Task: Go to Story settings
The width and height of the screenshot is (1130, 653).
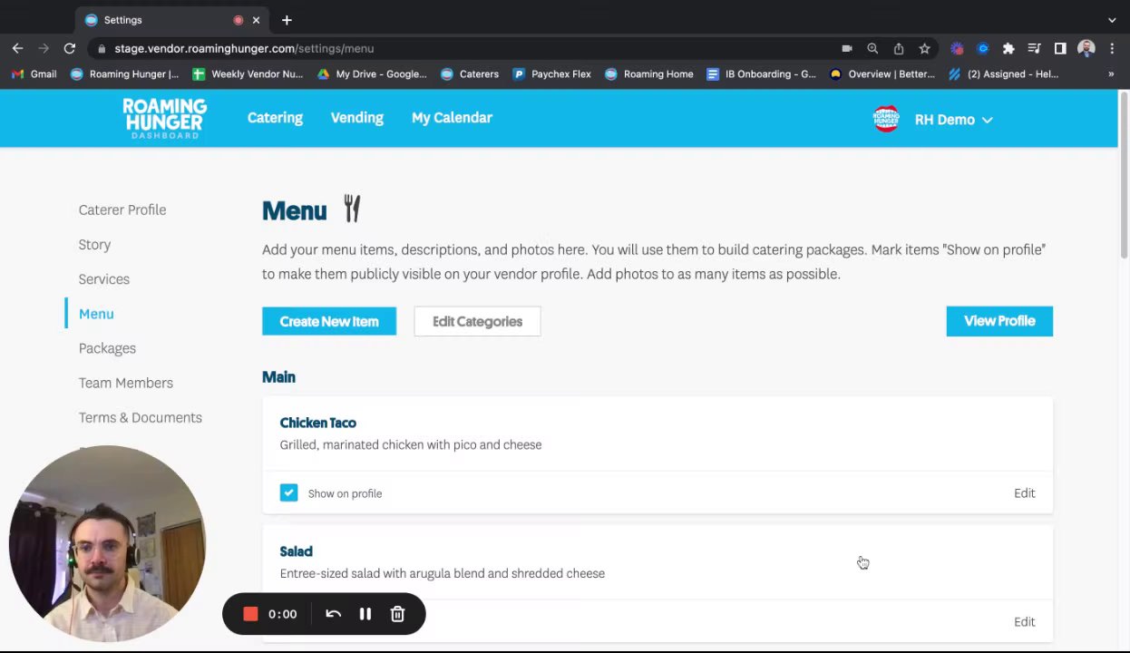Action: coord(94,245)
